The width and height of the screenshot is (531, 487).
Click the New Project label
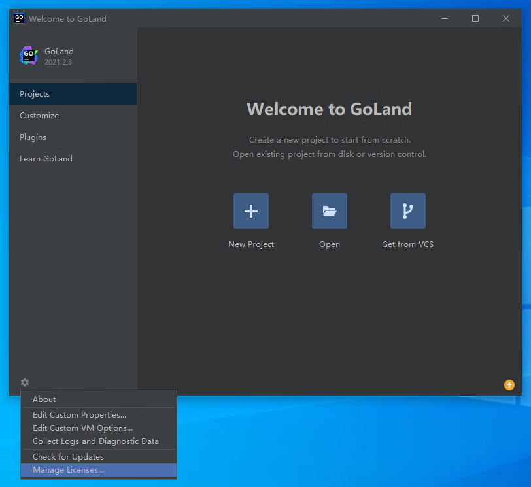coord(251,244)
